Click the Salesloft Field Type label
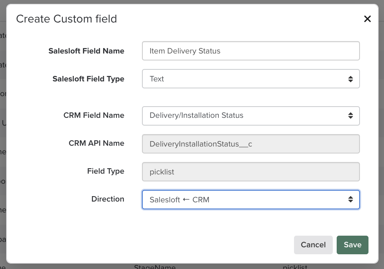Viewport: 384px width, 269px height. [88, 79]
